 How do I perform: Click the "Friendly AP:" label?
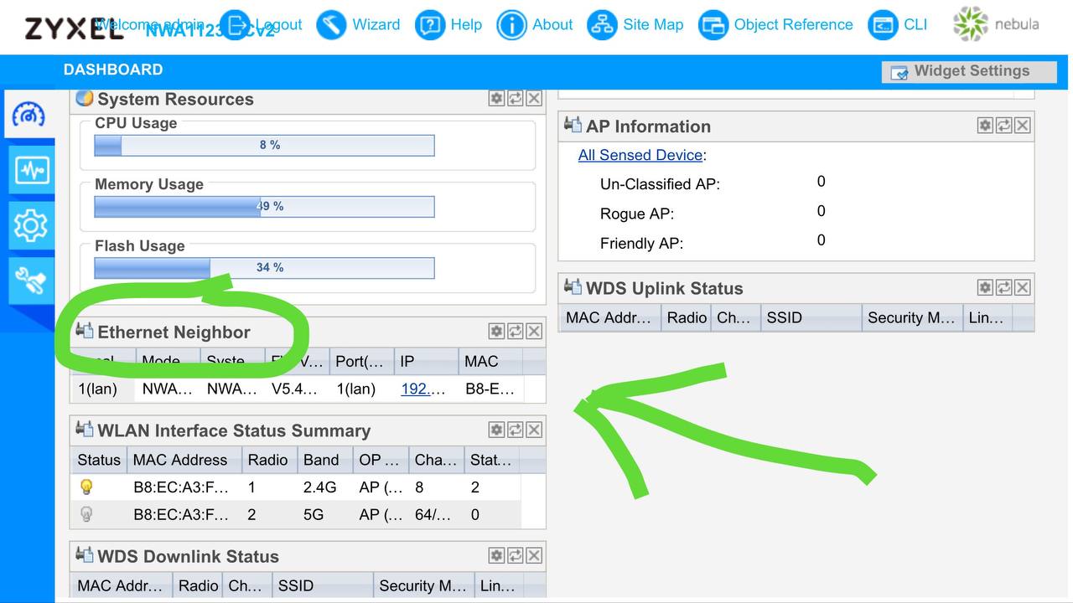point(642,244)
